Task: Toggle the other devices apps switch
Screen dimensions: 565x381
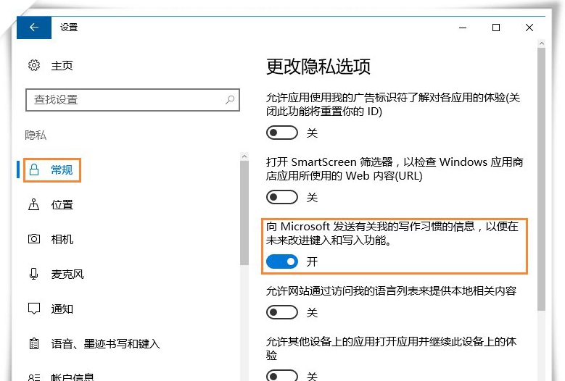Action: 282,375
